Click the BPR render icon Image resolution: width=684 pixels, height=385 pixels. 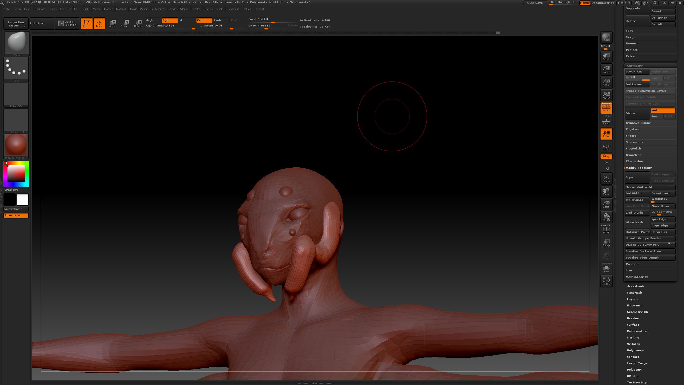606,37
